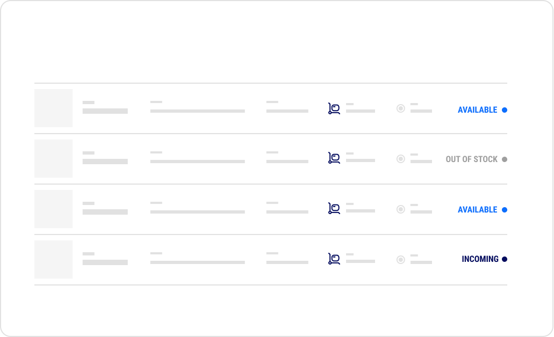Click the hand truck icon in Incoming row
The width and height of the screenshot is (554, 337).
point(334,259)
